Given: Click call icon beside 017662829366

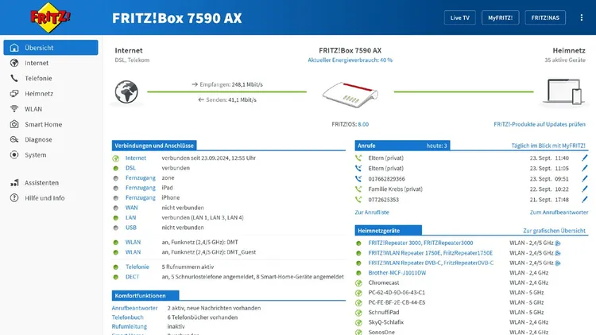Looking at the screenshot, I should point(358,178).
